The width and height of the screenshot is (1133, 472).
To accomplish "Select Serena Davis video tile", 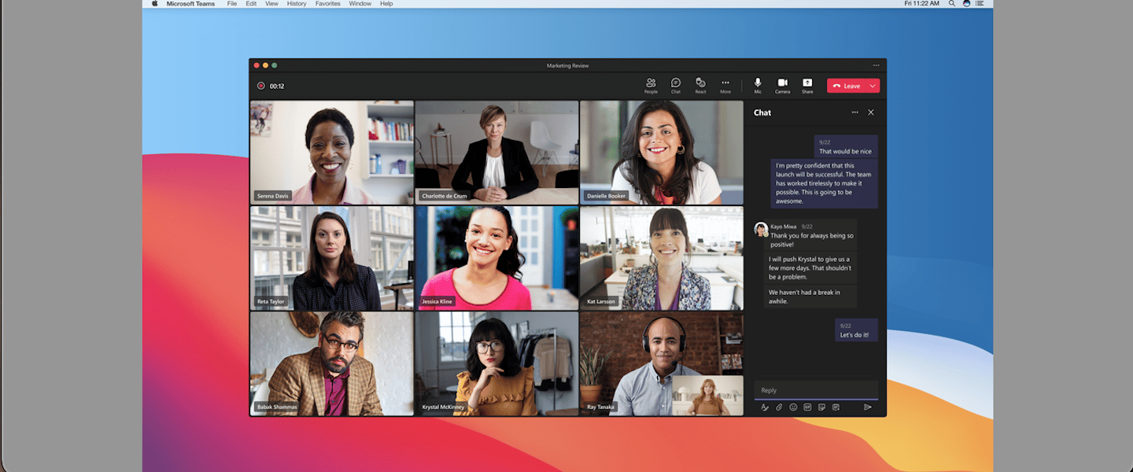I will pos(331,153).
